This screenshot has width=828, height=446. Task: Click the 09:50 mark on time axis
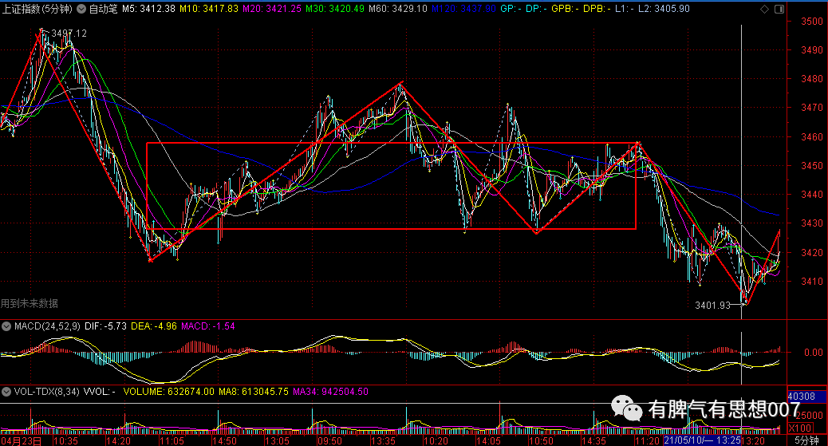tap(329, 440)
